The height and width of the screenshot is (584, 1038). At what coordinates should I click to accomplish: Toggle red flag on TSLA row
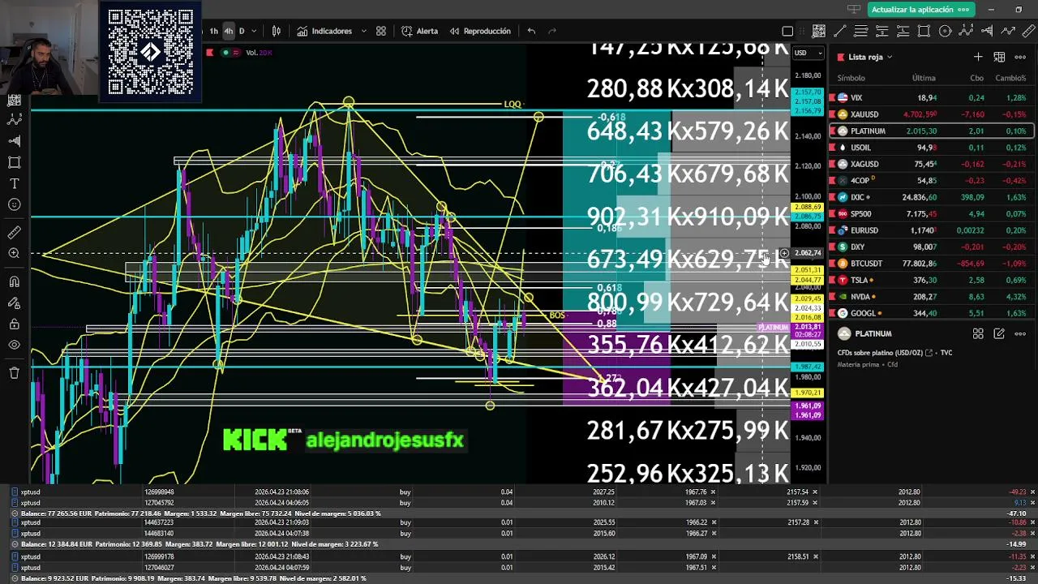(x=832, y=280)
